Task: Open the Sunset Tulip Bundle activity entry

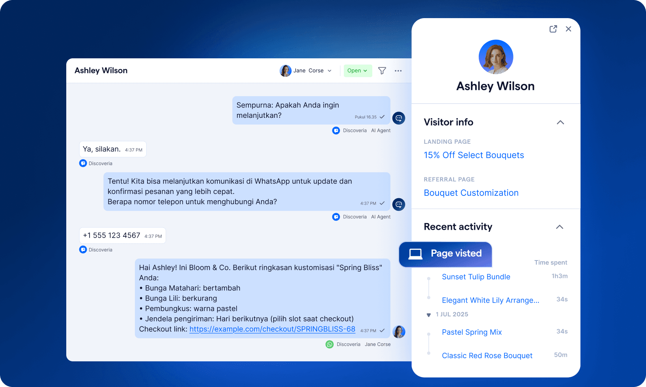Action: (x=476, y=277)
